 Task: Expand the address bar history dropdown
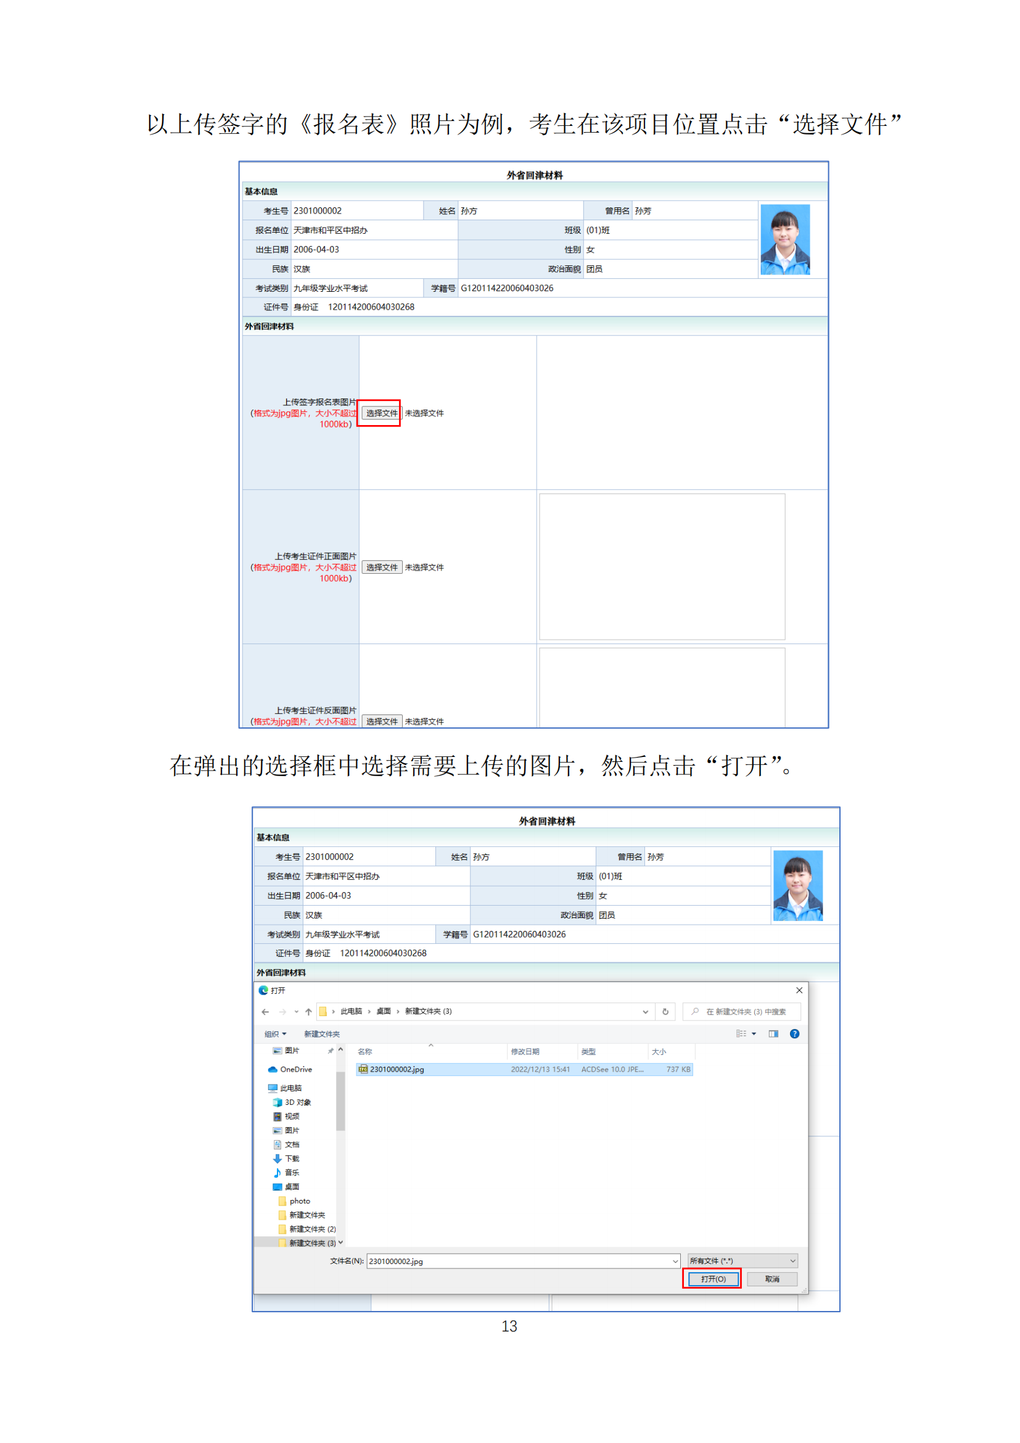[x=645, y=1012]
